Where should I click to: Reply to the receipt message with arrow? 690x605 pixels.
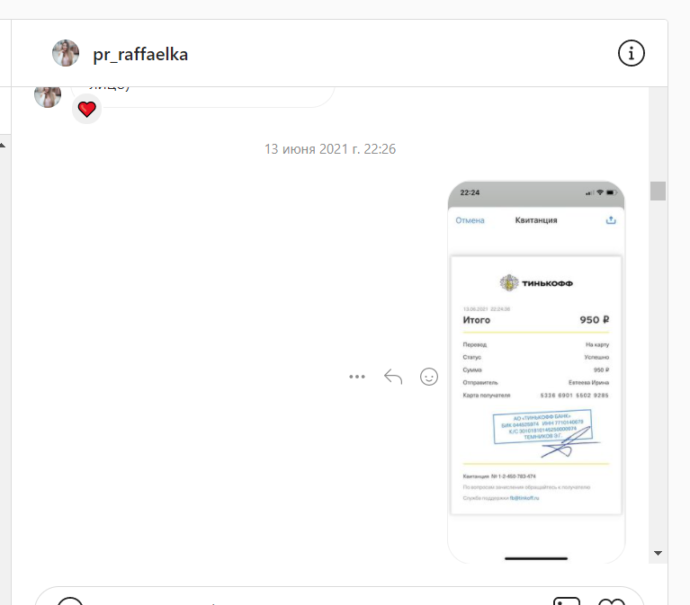pos(393,377)
